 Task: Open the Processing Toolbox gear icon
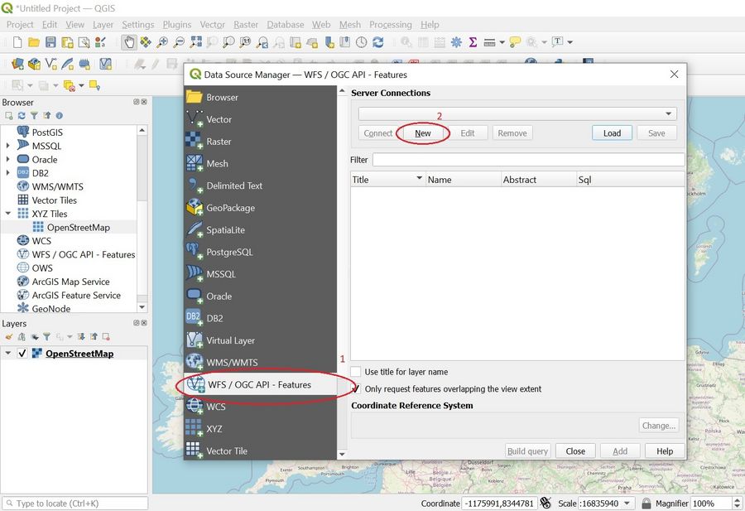[456, 42]
